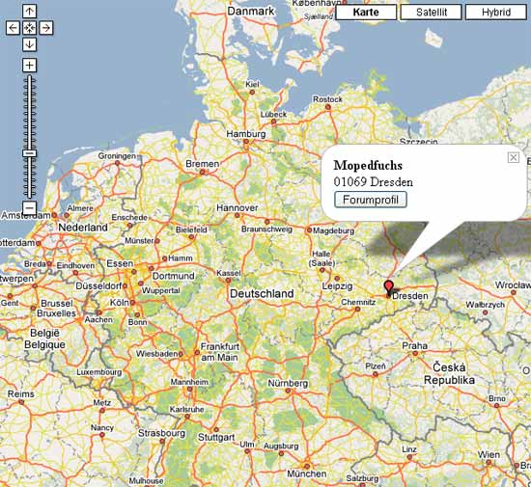Screen dimensions: 531x487
Task: Click the Münster city label
Action: [139, 240]
